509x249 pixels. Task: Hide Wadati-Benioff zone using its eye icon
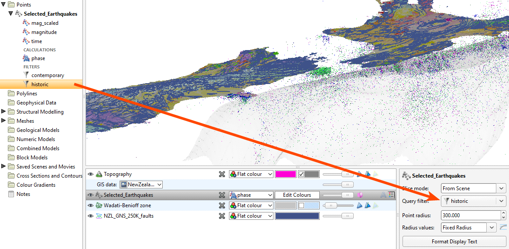(x=90, y=205)
